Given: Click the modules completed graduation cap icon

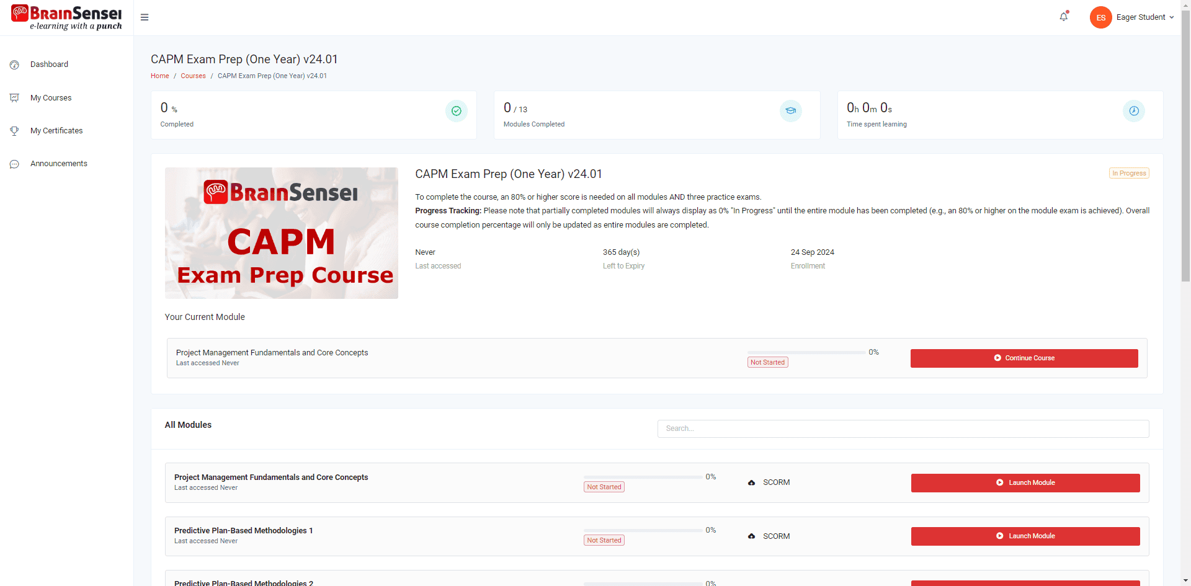Looking at the screenshot, I should click(x=791, y=111).
